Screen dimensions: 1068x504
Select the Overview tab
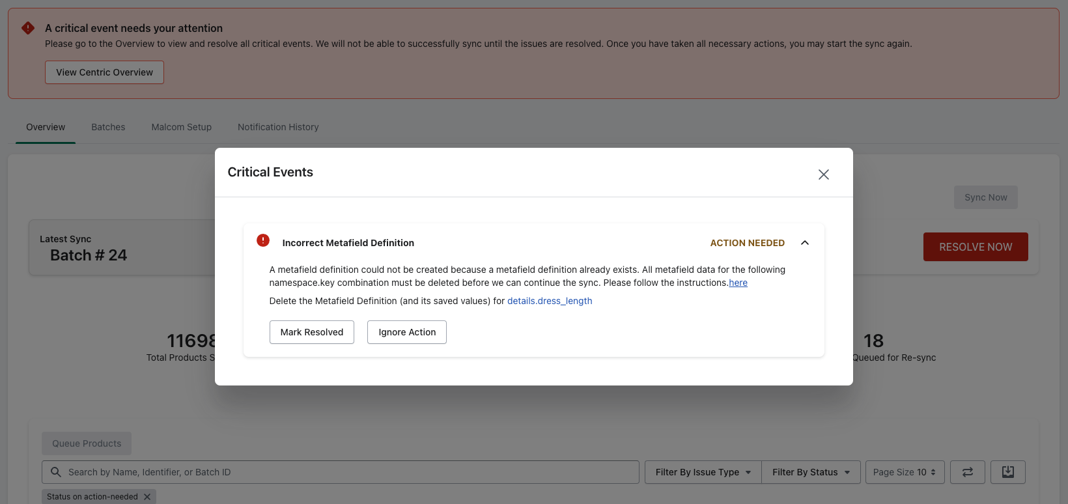pyautogui.click(x=46, y=127)
